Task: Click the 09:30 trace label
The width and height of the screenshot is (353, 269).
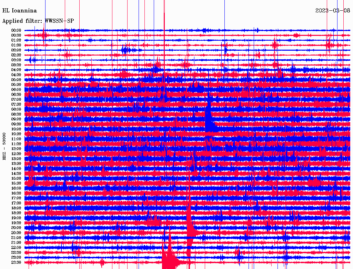Action: pyautogui.click(x=16, y=124)
